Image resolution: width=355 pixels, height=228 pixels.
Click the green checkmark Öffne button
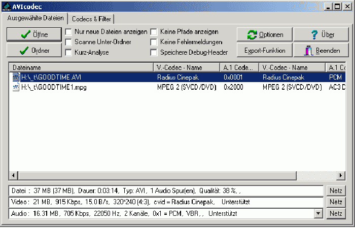click(x=34, y=34)
